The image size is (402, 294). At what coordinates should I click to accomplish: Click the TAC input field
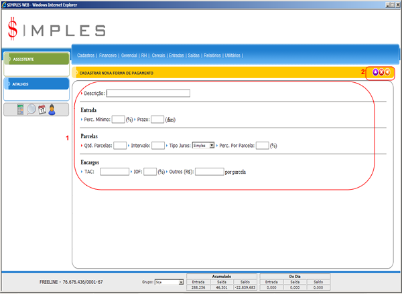click(114, 171)
